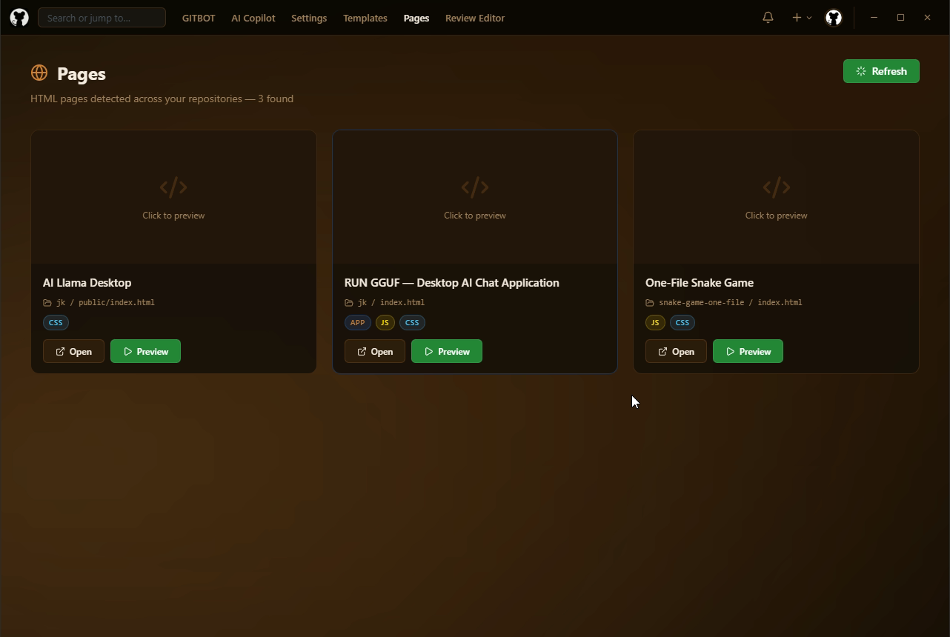
Task: Click the Search or jump to field
Action: 102,18
